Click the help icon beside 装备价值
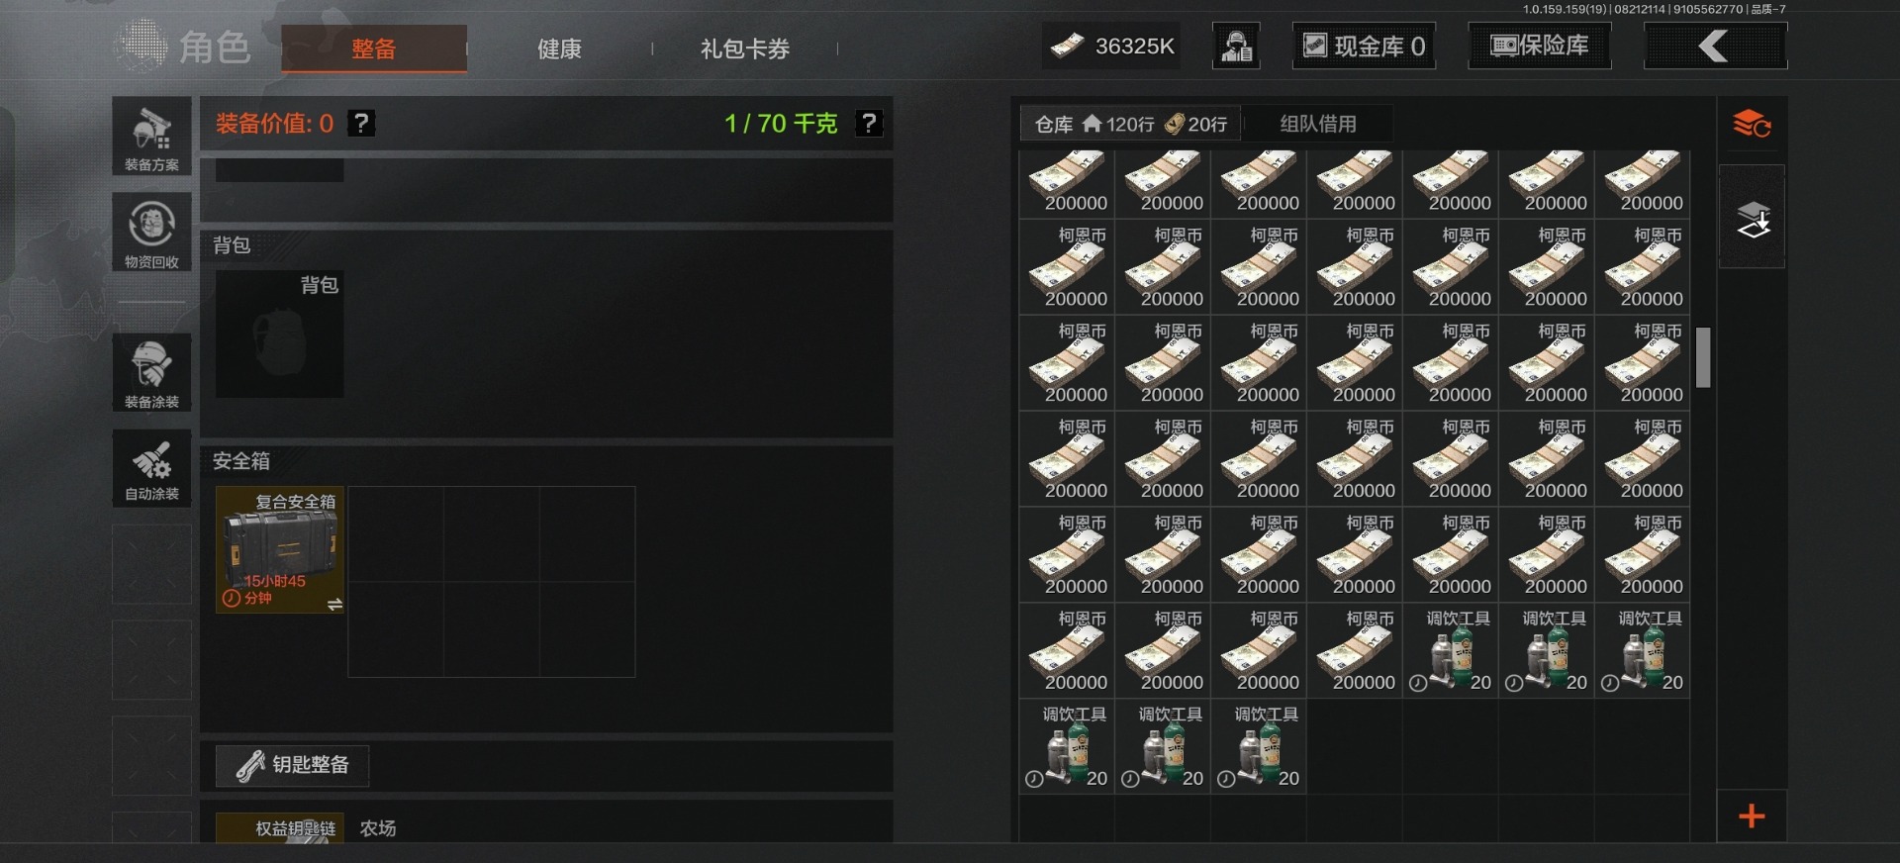Image resolution: width=1900 pixels, height=863 pixels. (x=362, y=123)
